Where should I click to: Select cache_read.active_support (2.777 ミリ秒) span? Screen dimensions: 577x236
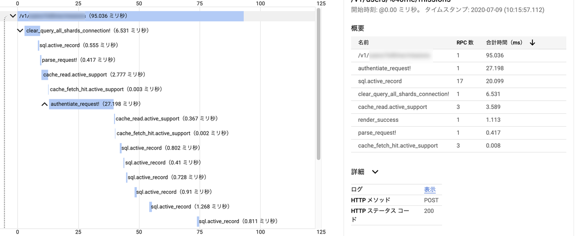pos(94,74)
